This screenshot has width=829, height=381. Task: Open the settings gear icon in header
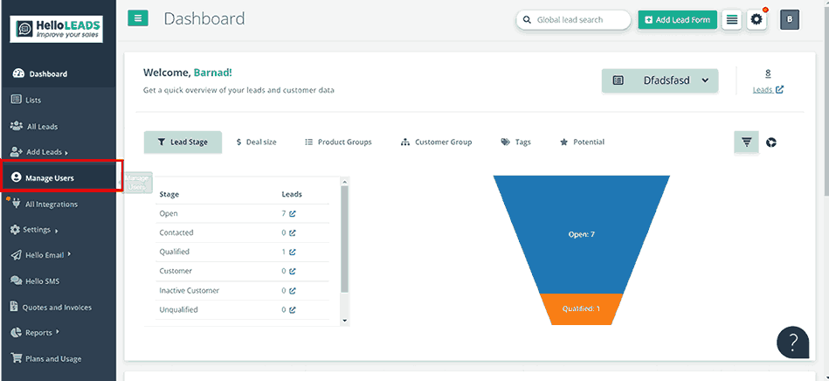coord(756,19)
